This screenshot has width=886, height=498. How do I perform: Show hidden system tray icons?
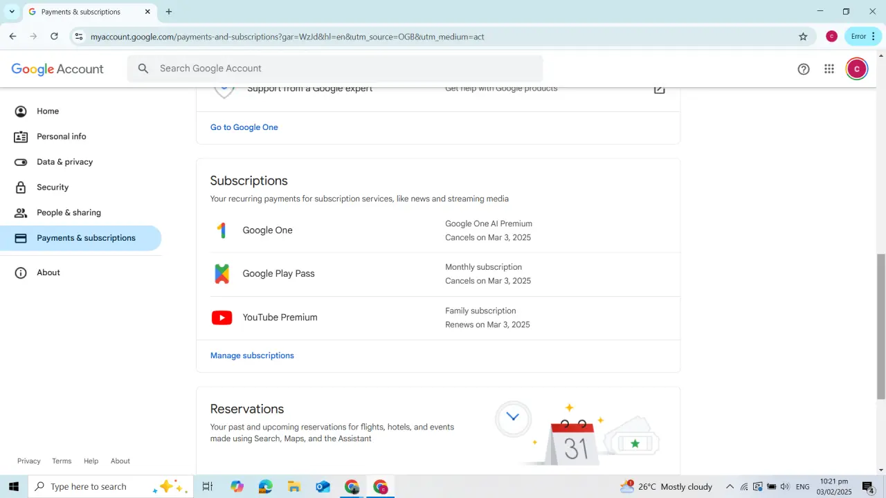click(x=730, y=487)
